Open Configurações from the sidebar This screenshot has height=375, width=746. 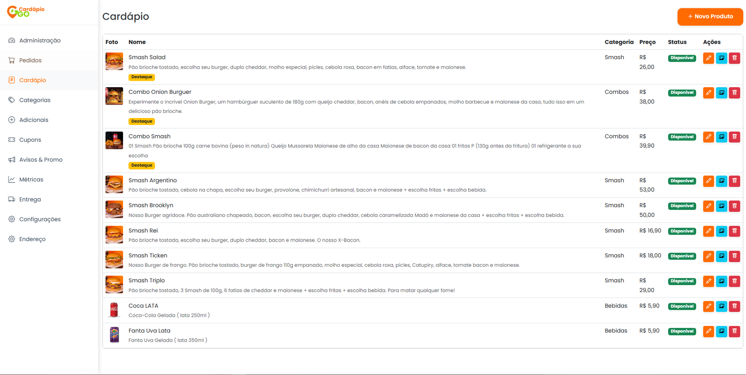40,219
